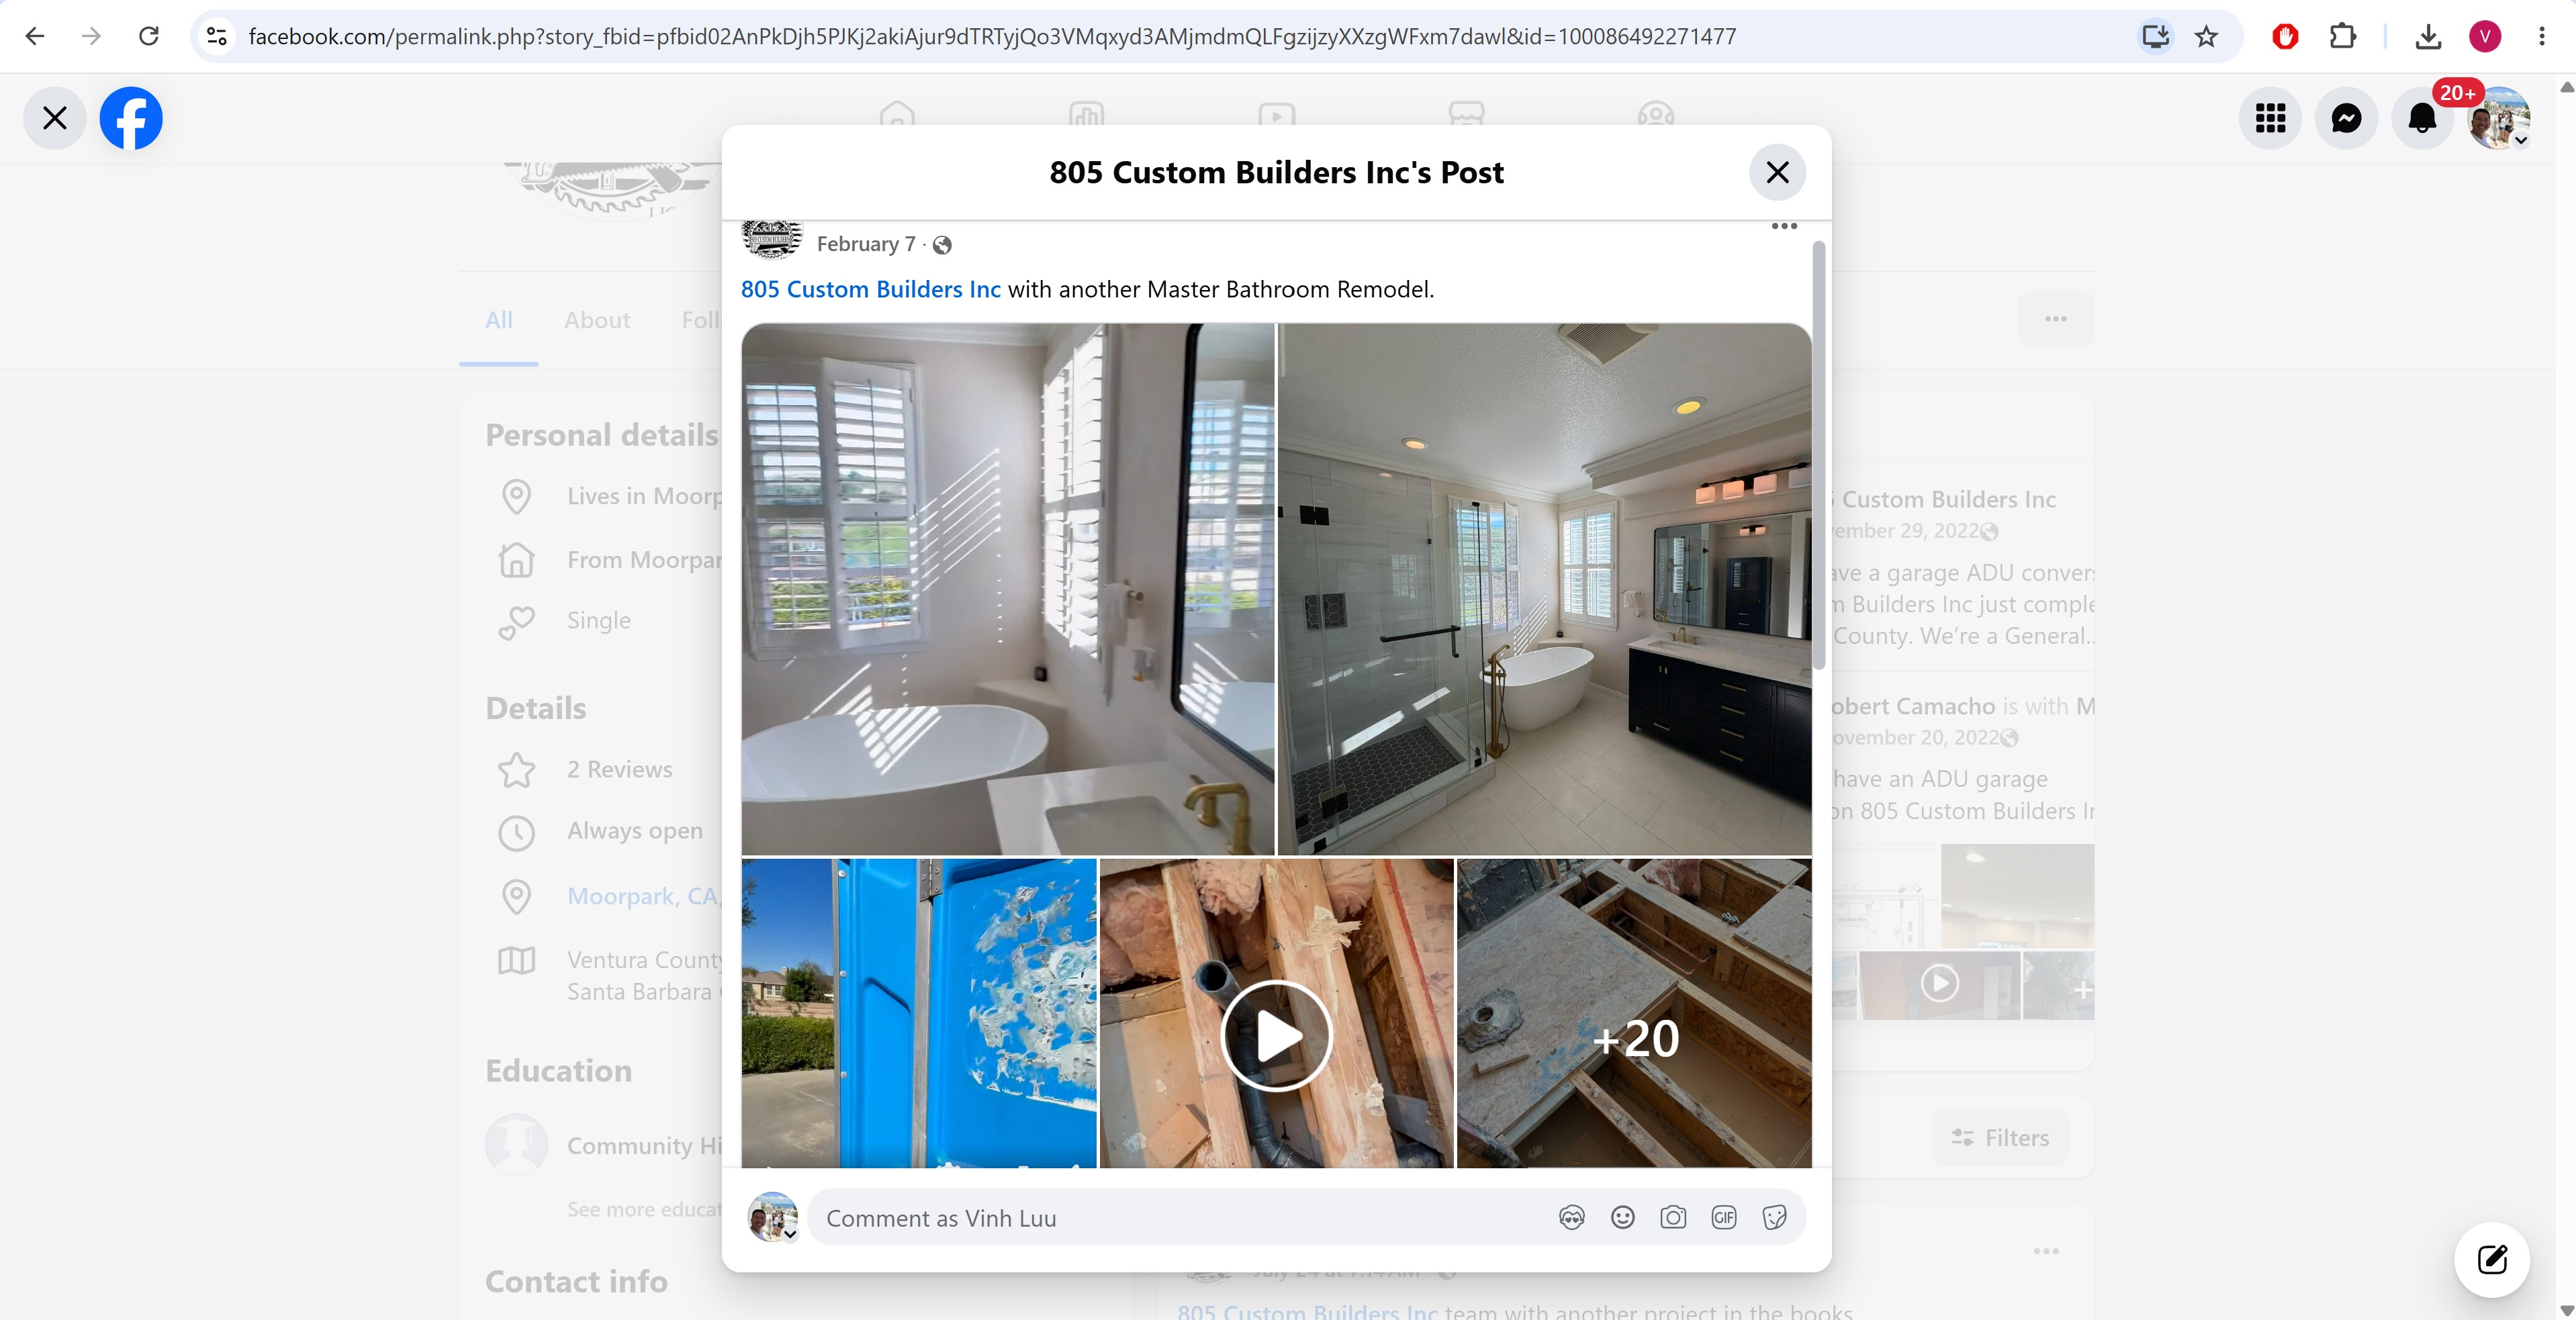
Task: Play the video in background feed post
Action: click(1939, 983)
